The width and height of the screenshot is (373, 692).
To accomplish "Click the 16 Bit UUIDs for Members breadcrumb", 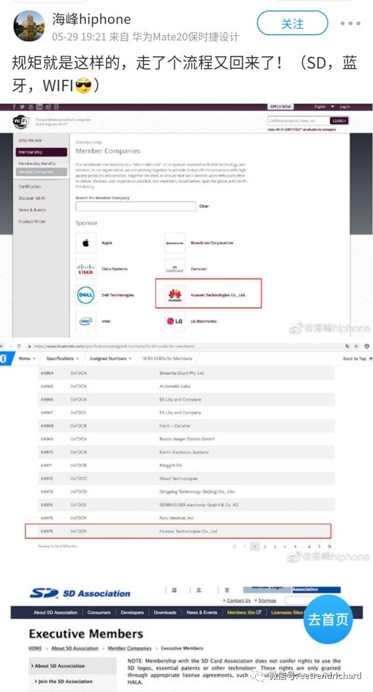I will (x=167, y=358).
